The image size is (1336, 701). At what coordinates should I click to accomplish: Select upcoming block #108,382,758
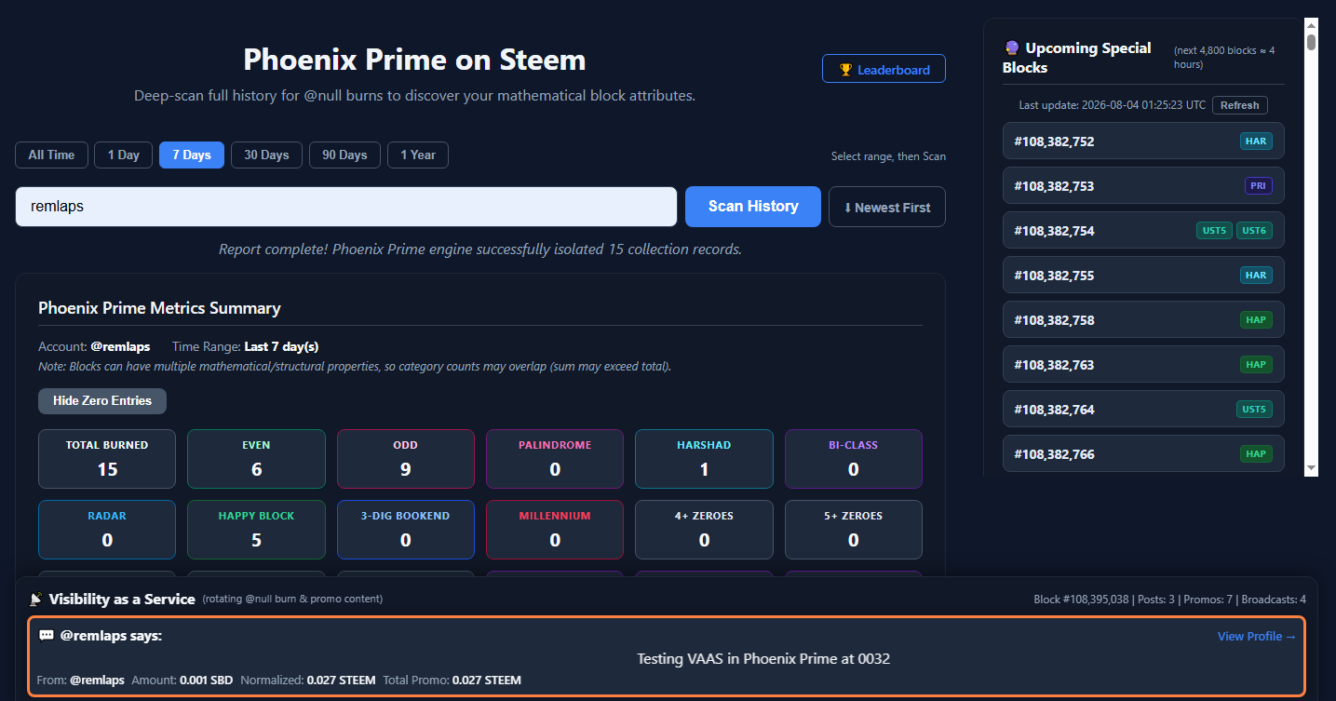pos(1143,320)
